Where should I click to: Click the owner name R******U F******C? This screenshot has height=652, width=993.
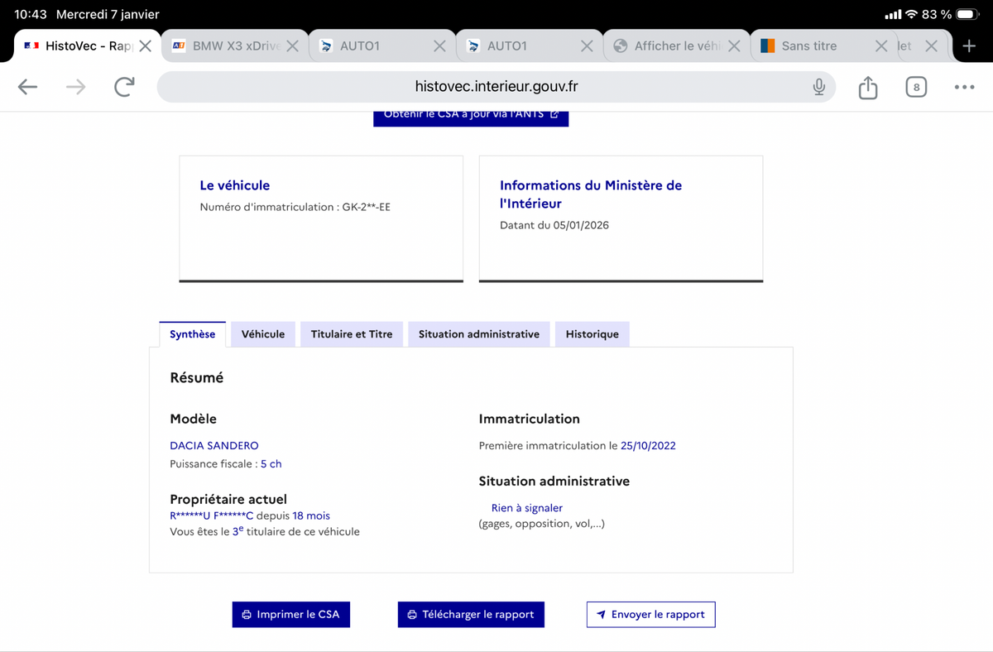point(211,515)
